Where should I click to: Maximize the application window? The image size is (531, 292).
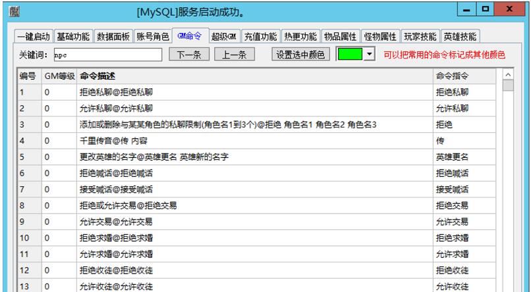pos(488,11)
